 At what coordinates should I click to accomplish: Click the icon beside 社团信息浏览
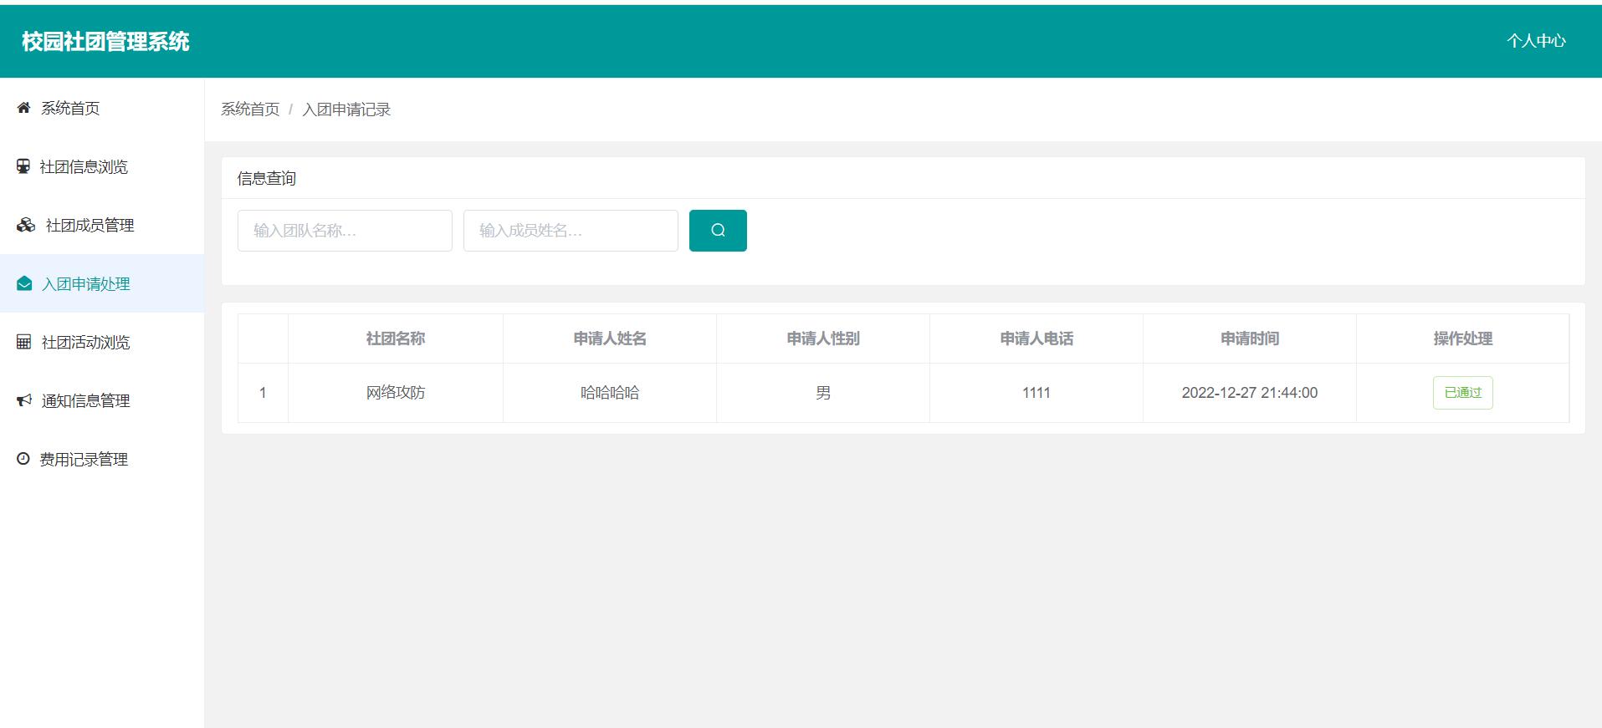(23, 166)
